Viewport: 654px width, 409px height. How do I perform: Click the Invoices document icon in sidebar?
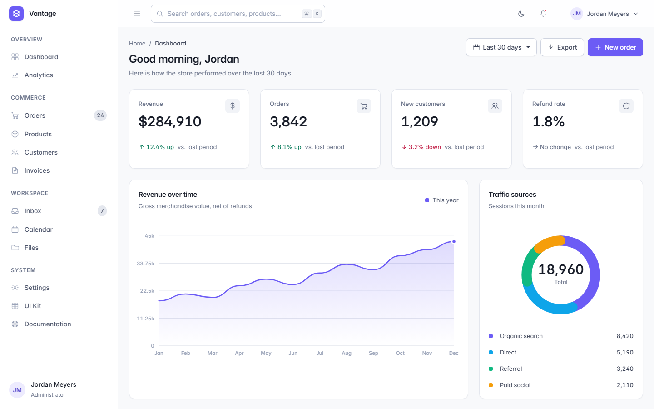coord(15,170)
